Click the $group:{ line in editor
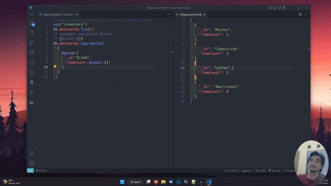The width and height of the screenshot is (331, 186). click(x=70, y=53)
